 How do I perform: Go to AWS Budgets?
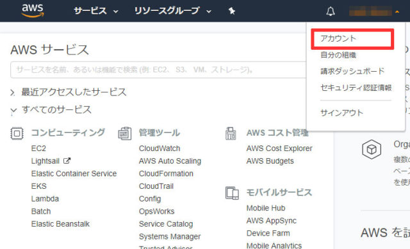[270, 161]
